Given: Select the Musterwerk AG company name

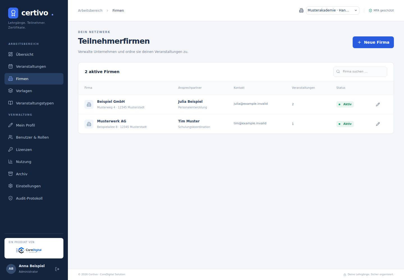Looking at the screenshot, I should click(112, 121).
